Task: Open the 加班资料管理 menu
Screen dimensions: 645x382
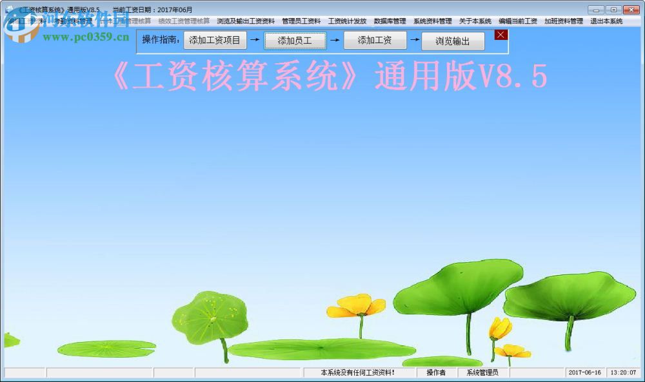Action: [x=565, y=20]
